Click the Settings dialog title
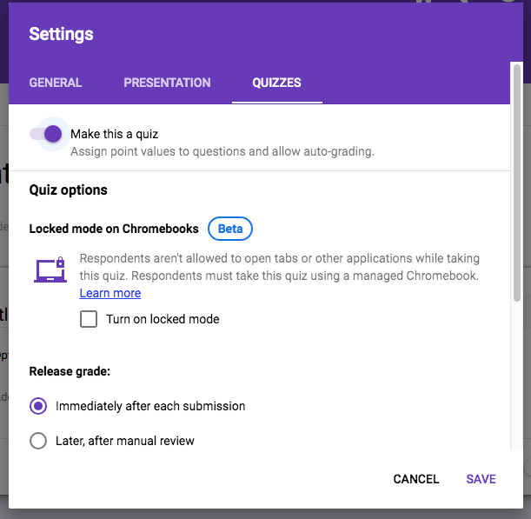531x519 pixels. tap(61, 35)
